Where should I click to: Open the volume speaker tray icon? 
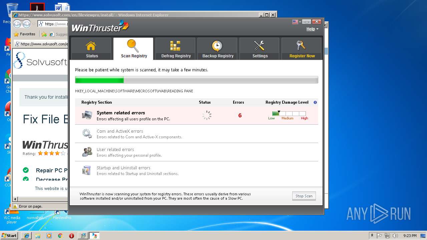click(x=395, y=235)
